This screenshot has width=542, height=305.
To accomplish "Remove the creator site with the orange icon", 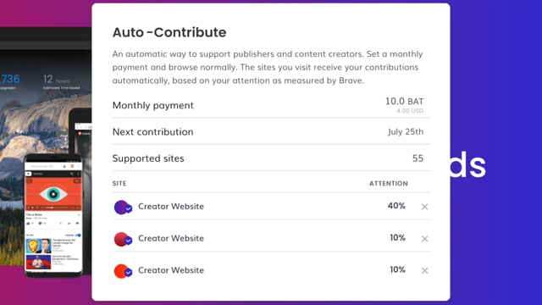I will (x=424, y=270).
